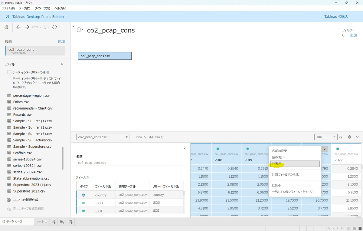The height and width of the screenshot is (231, 363).
Task: Click the save icon in toolbar
Action: [x=46, y=27]
